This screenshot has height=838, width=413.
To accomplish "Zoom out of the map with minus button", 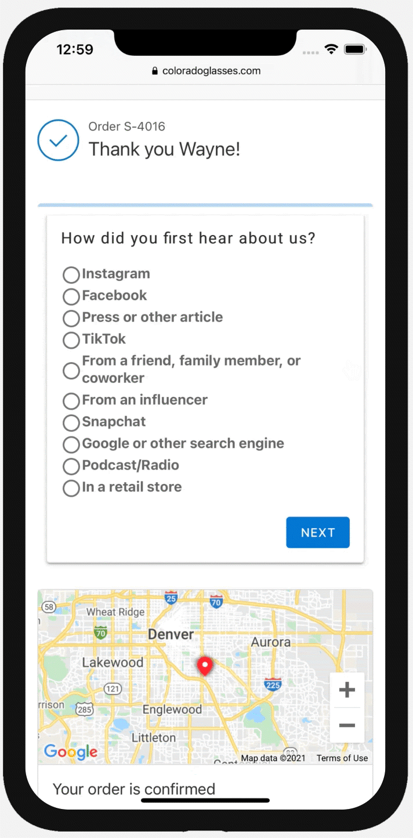I will pyautogui.click(x=347, y=725).
